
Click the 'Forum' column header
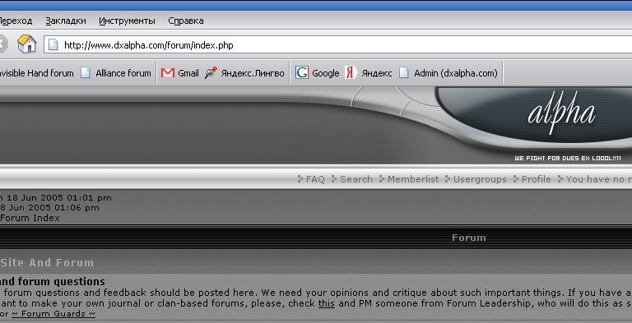469,238
